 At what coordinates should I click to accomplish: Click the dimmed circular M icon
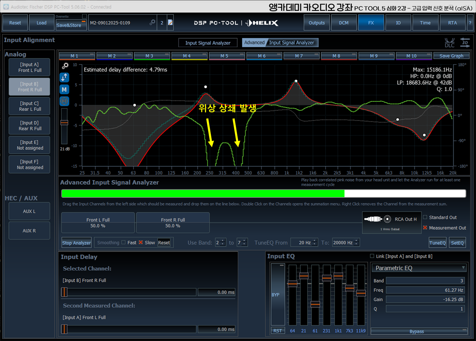(x=64, y=101)
